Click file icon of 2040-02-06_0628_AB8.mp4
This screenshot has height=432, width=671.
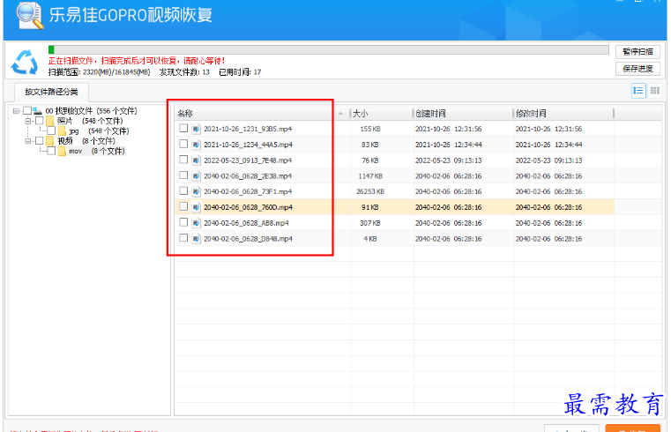pyautogui.click(x=196, y=223)
